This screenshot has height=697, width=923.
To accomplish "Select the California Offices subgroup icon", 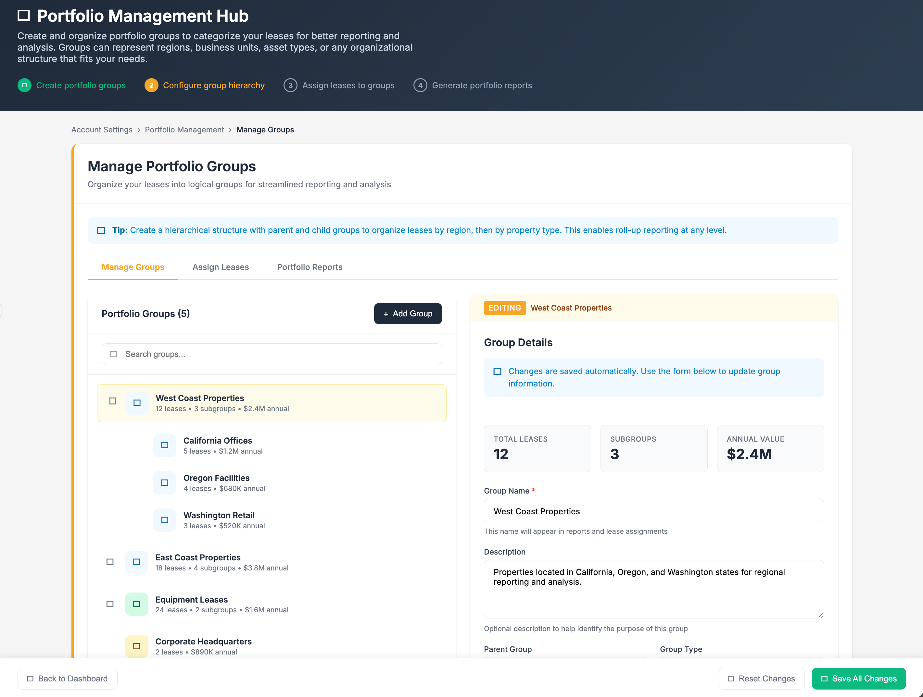I will (164, 445).
